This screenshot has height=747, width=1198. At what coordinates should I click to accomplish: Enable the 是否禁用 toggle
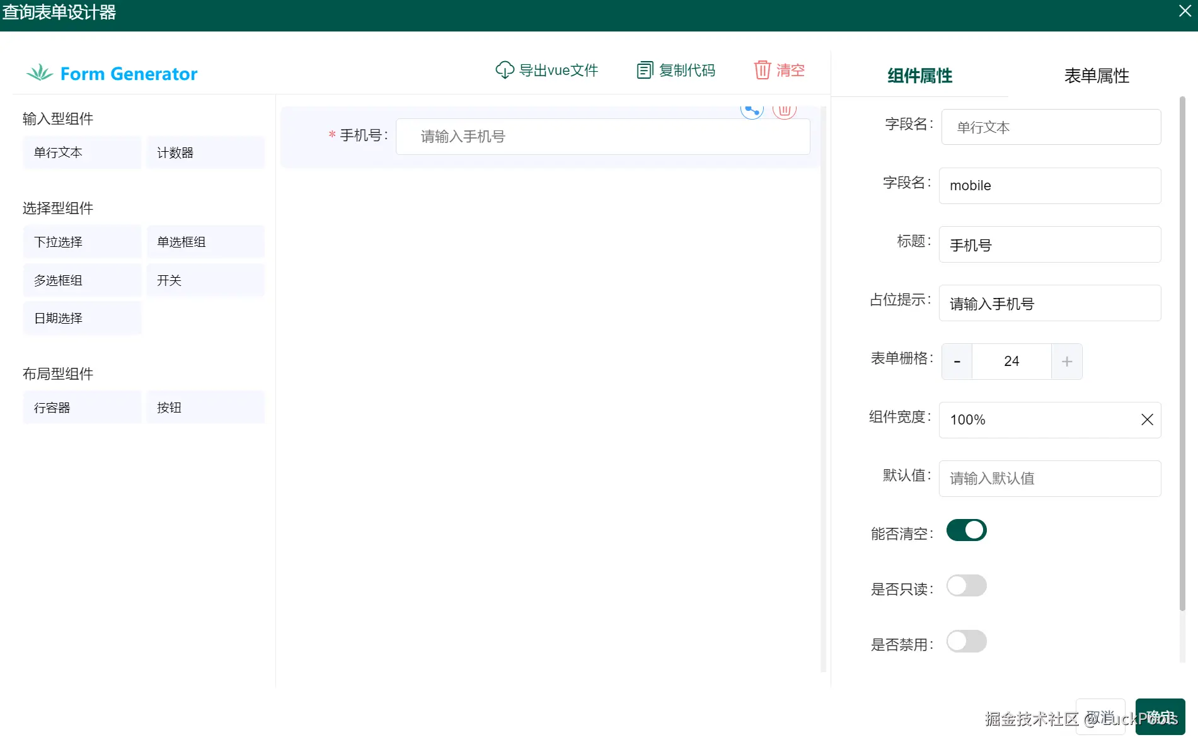pyautogui.click(x=966, y=641)
